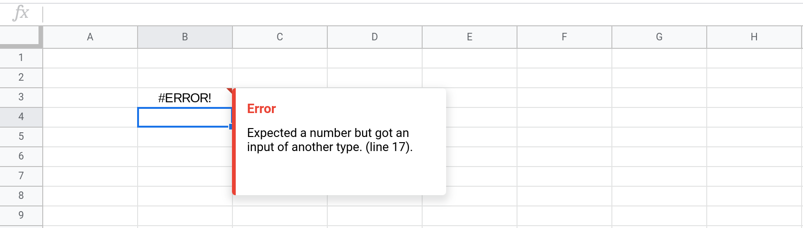
Task: Select column D header
Action: 375,37
